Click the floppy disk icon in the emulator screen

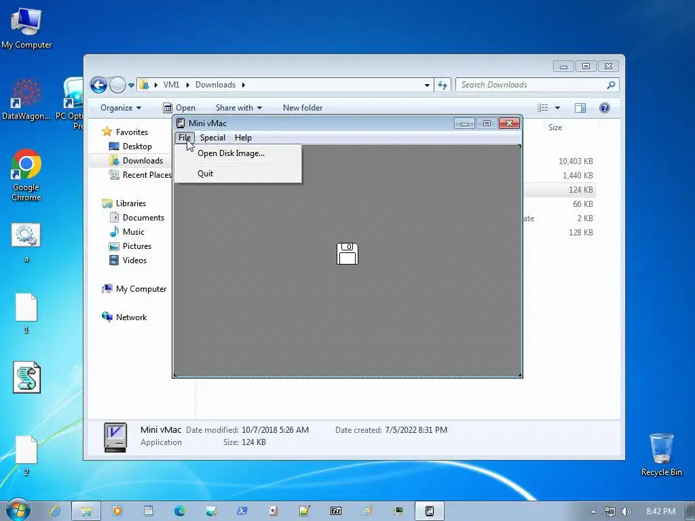347,254
